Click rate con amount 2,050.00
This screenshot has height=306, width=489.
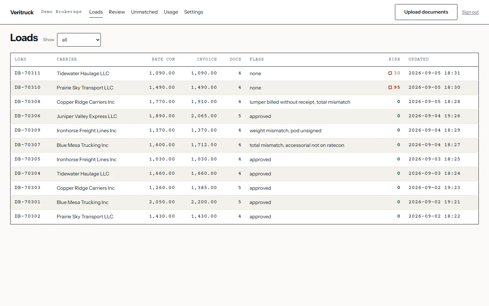tap(162, 202)
